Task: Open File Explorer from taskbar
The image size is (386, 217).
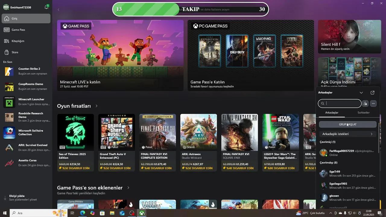Action: pos(112,213)
